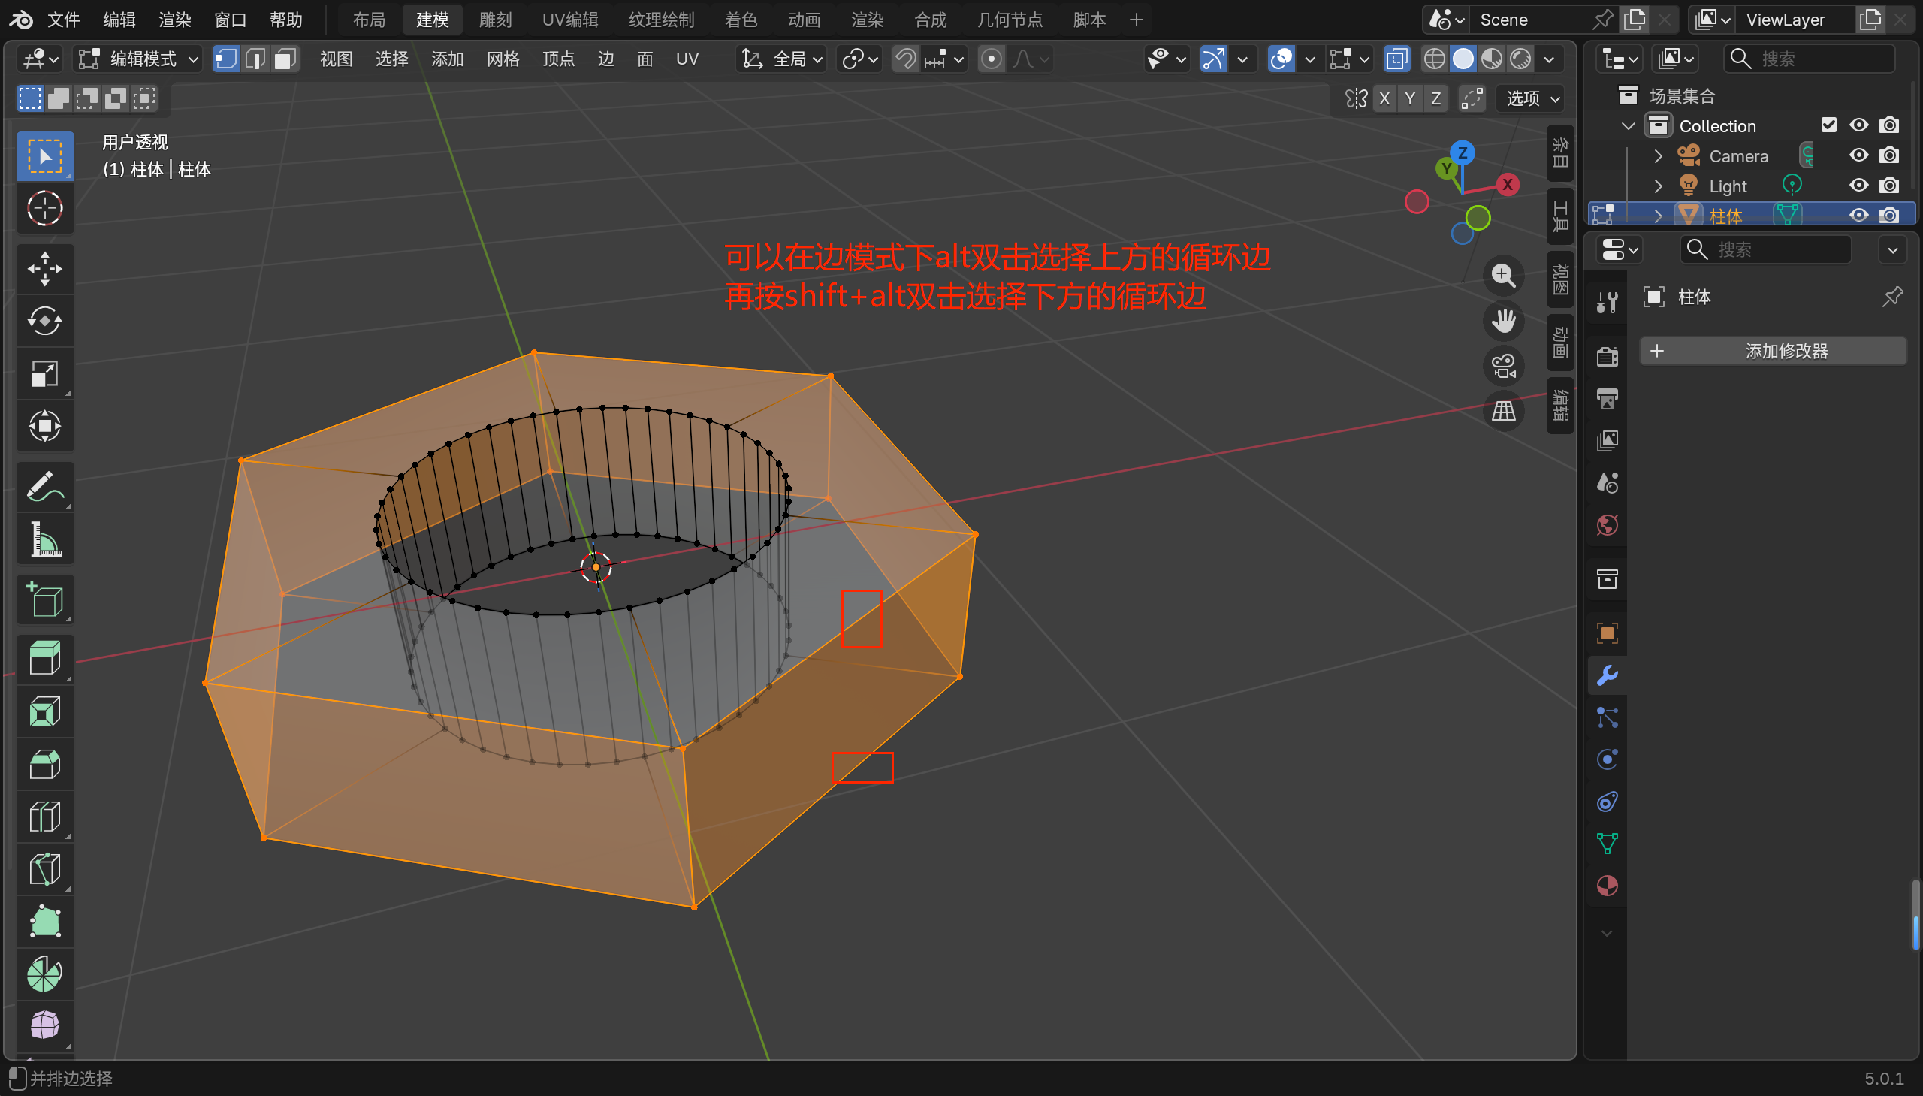Switch to the UV编辑 workspace tab

569,20
